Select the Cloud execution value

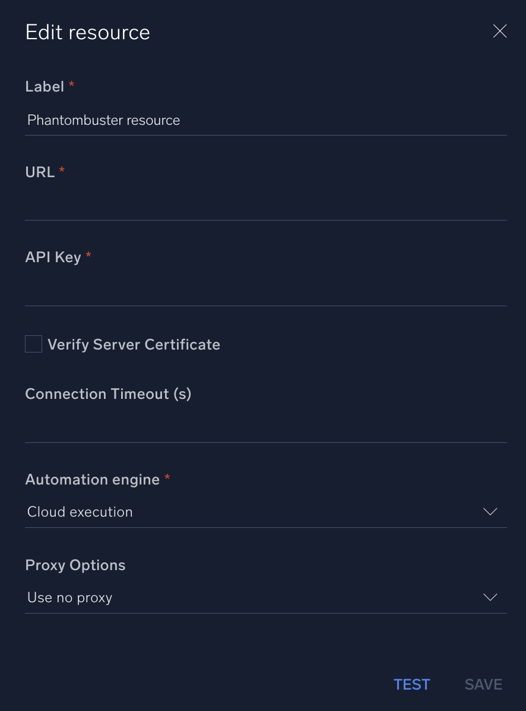(80, 511)
